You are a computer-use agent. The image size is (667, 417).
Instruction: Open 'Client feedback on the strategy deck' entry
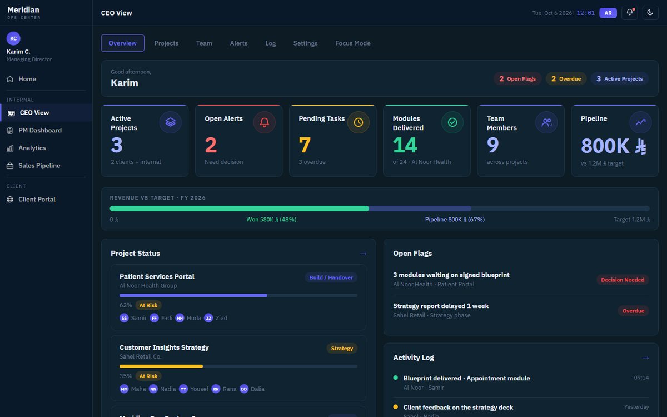[x=521, y=410]
